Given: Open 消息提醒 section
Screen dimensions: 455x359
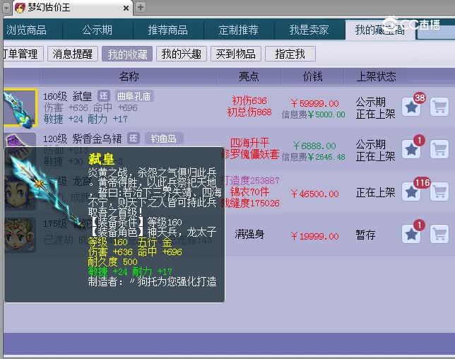Looking at the screenshot, I should tap(73, 54).
